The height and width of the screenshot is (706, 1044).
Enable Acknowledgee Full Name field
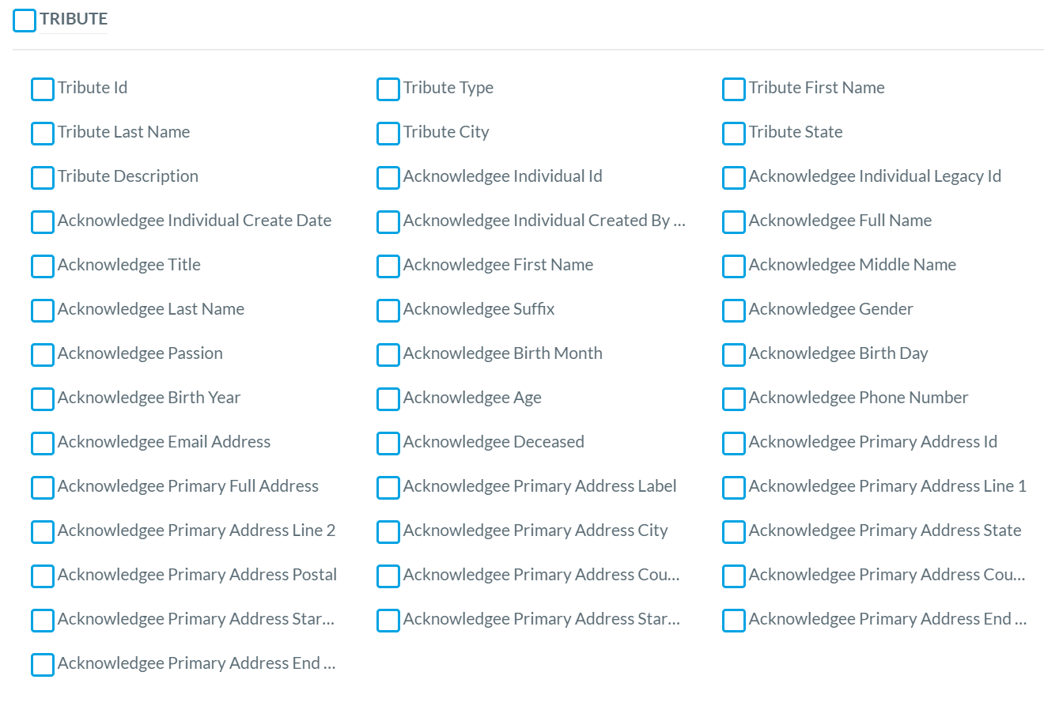[734, 222]
